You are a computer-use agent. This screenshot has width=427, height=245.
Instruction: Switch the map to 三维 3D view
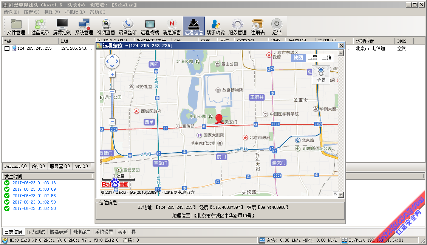coord(327,58)
